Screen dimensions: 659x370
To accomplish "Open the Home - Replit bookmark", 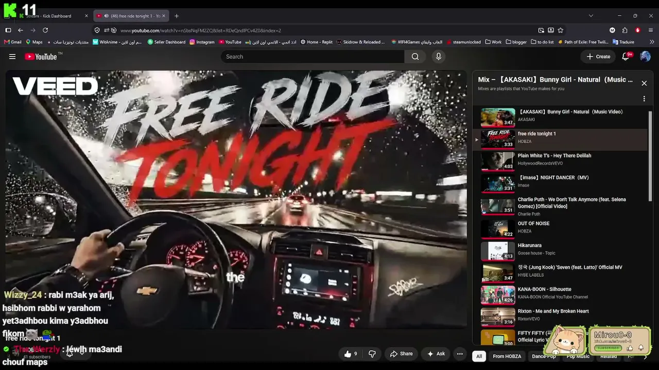I will pyautogui.click(x=317, y=42).
